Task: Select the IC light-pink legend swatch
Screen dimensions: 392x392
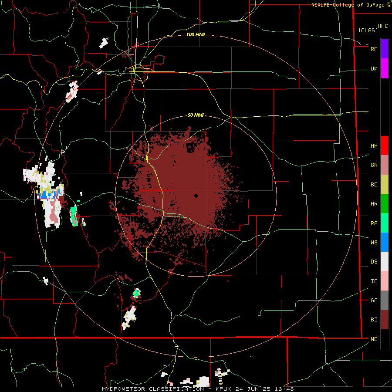Action: [x=385, y=281]
